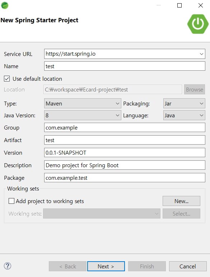Screen dimensions: 210x277
Task: Click the New... working set button
Action: pyautogui.click(x=181, y=201)
